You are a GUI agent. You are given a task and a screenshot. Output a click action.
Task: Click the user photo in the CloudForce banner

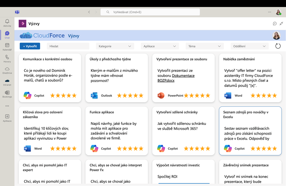click(x=276, y=35)
